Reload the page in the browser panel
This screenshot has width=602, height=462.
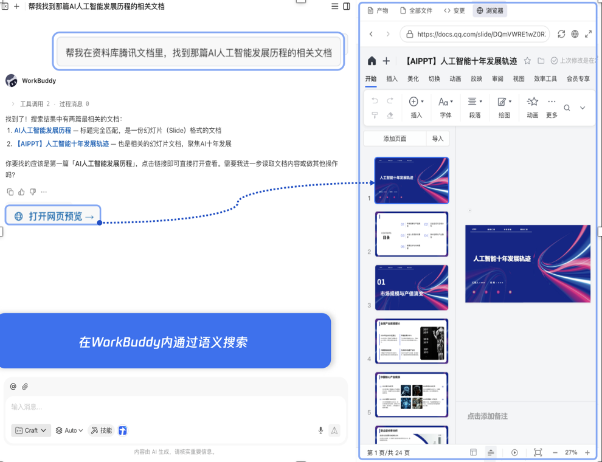pyautogui.click(x=561, y=34)
